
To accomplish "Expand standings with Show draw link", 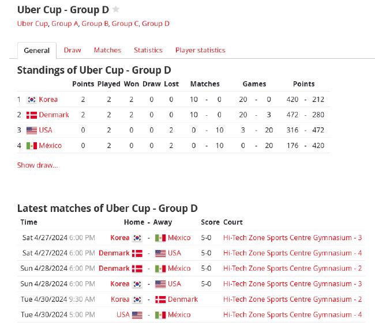I will [37, 165].
